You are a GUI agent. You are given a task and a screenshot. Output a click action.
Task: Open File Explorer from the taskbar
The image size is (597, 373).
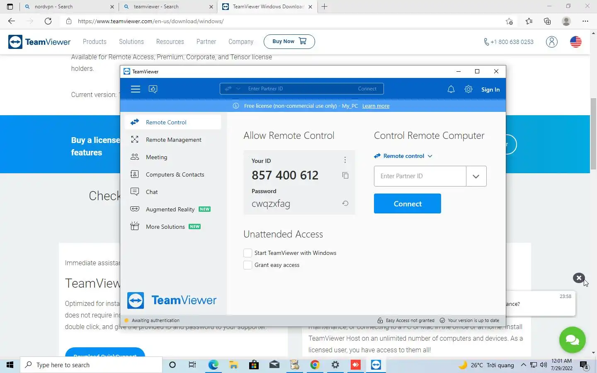point(234,365)
